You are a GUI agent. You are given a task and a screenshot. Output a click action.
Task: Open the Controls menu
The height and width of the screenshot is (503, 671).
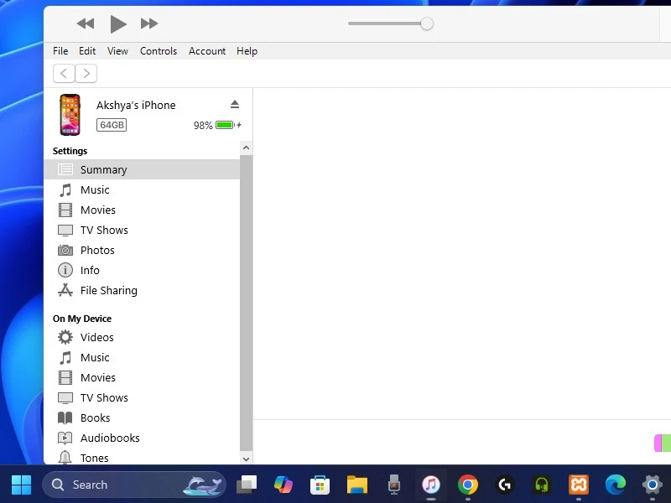tap(159, 51)
